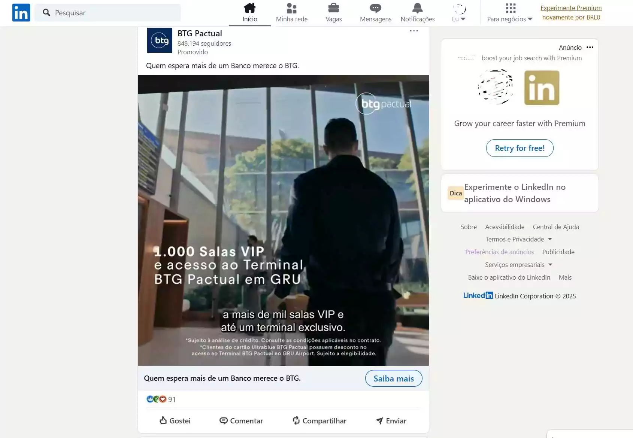633x438 pixels.
Task: Click the Enviar paper plane icon
Action: click(380, 421)
